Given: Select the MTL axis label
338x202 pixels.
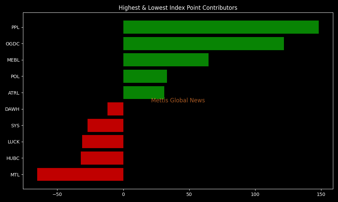Looking at the screenshot, I should click(x=15, y=175).
